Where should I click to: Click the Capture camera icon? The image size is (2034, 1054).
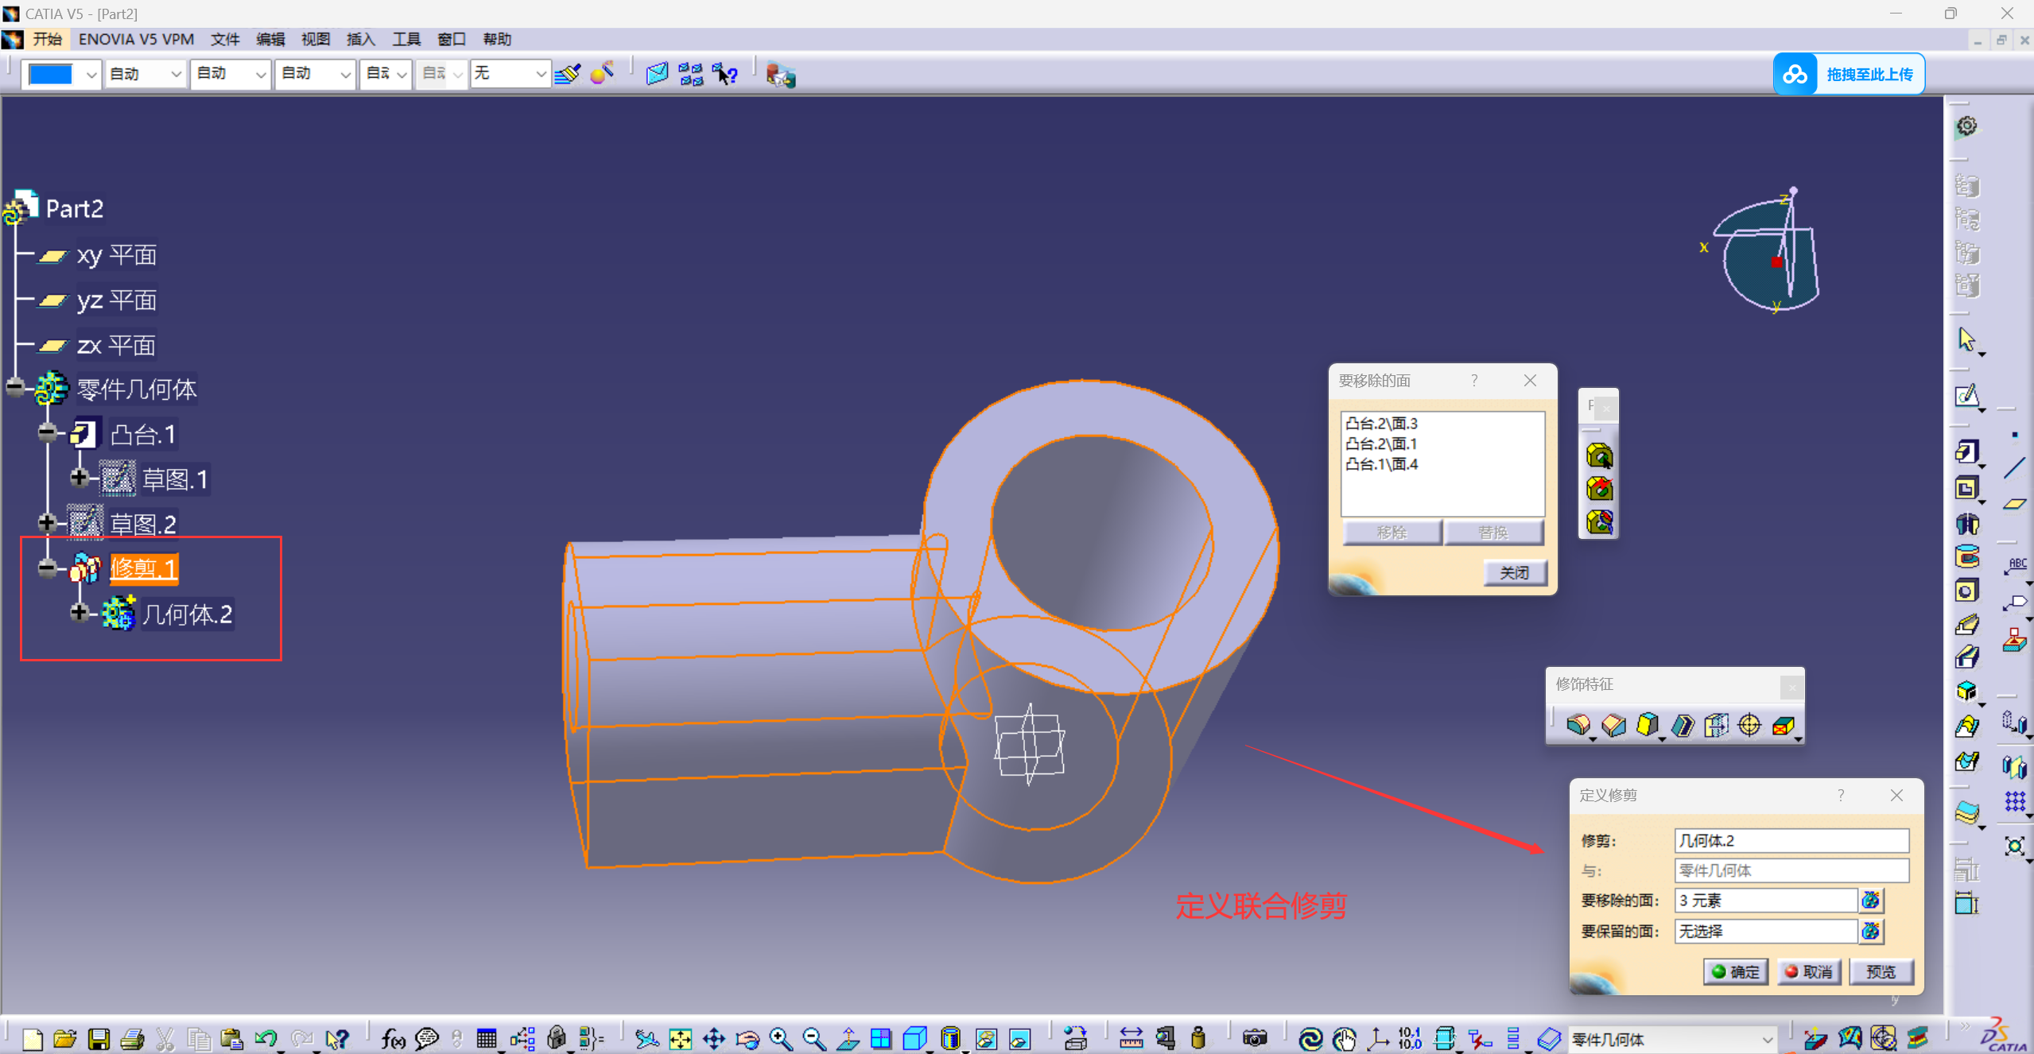coord(1255,1038)
